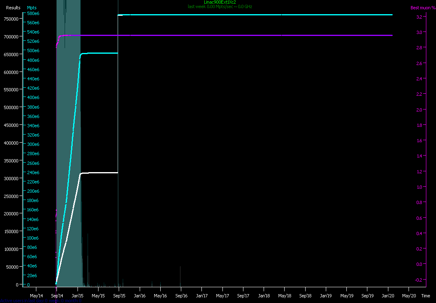Select the Sep'15 time axis label
The height and width of the screenshot is (303, 436).
point(119,296)
